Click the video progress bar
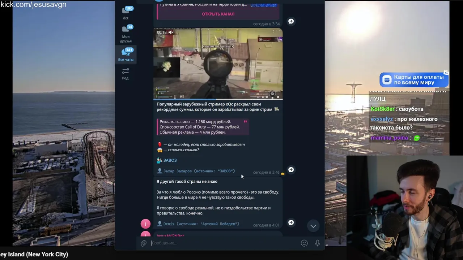463x260 pixels. 218,99
